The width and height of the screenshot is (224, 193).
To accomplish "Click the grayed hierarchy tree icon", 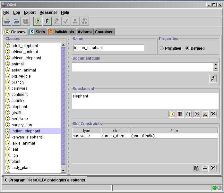I will click(x=75, y=21).
